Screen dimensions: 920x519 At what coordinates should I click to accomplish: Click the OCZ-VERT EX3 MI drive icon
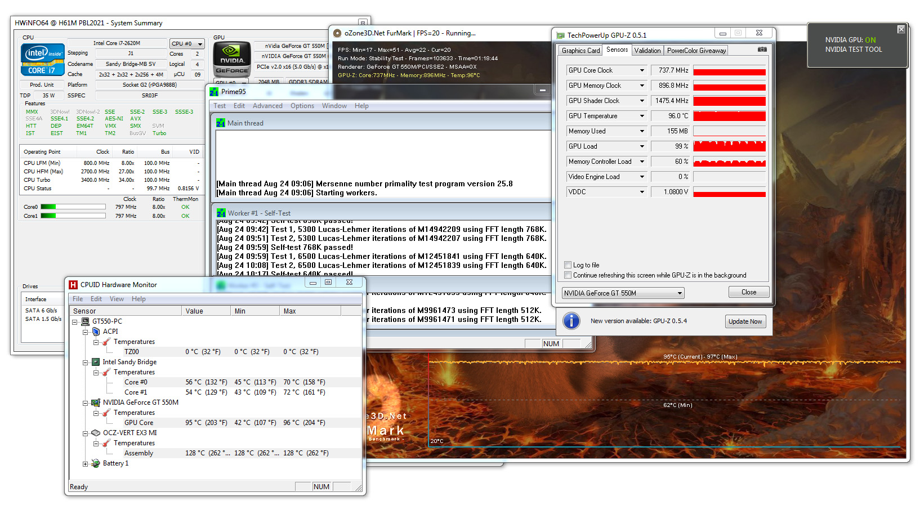click(x=96, y=433)
